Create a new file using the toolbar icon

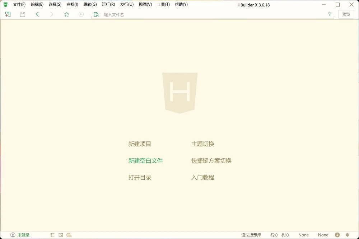pyautogui.click(x=8, y=14)
